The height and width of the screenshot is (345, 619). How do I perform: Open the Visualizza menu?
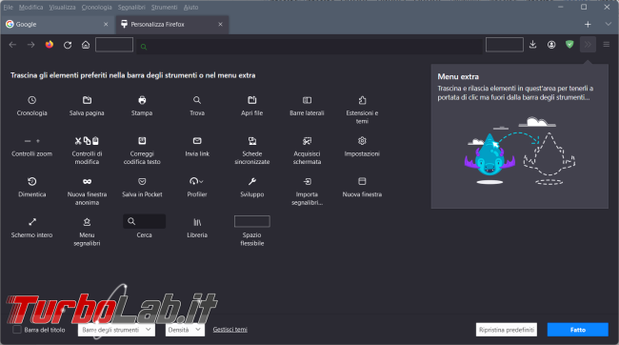pyautogui.click(x=62, y=7)
